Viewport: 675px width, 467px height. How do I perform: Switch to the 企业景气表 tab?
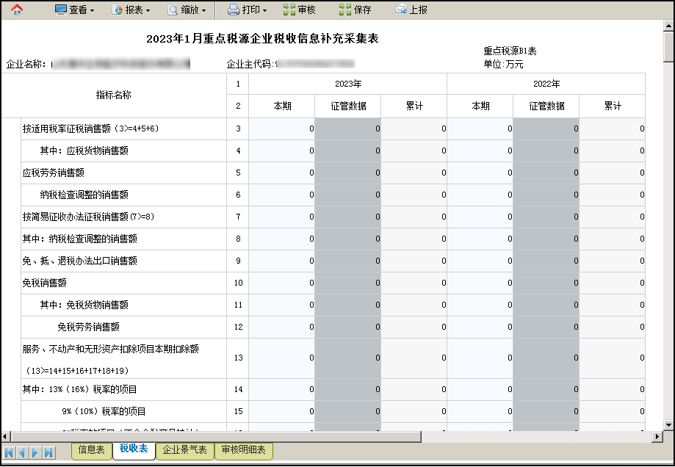(184, 450)
